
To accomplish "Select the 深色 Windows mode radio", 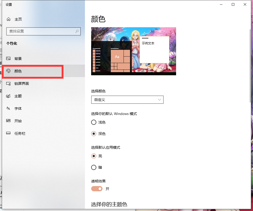I will (94, 134).
